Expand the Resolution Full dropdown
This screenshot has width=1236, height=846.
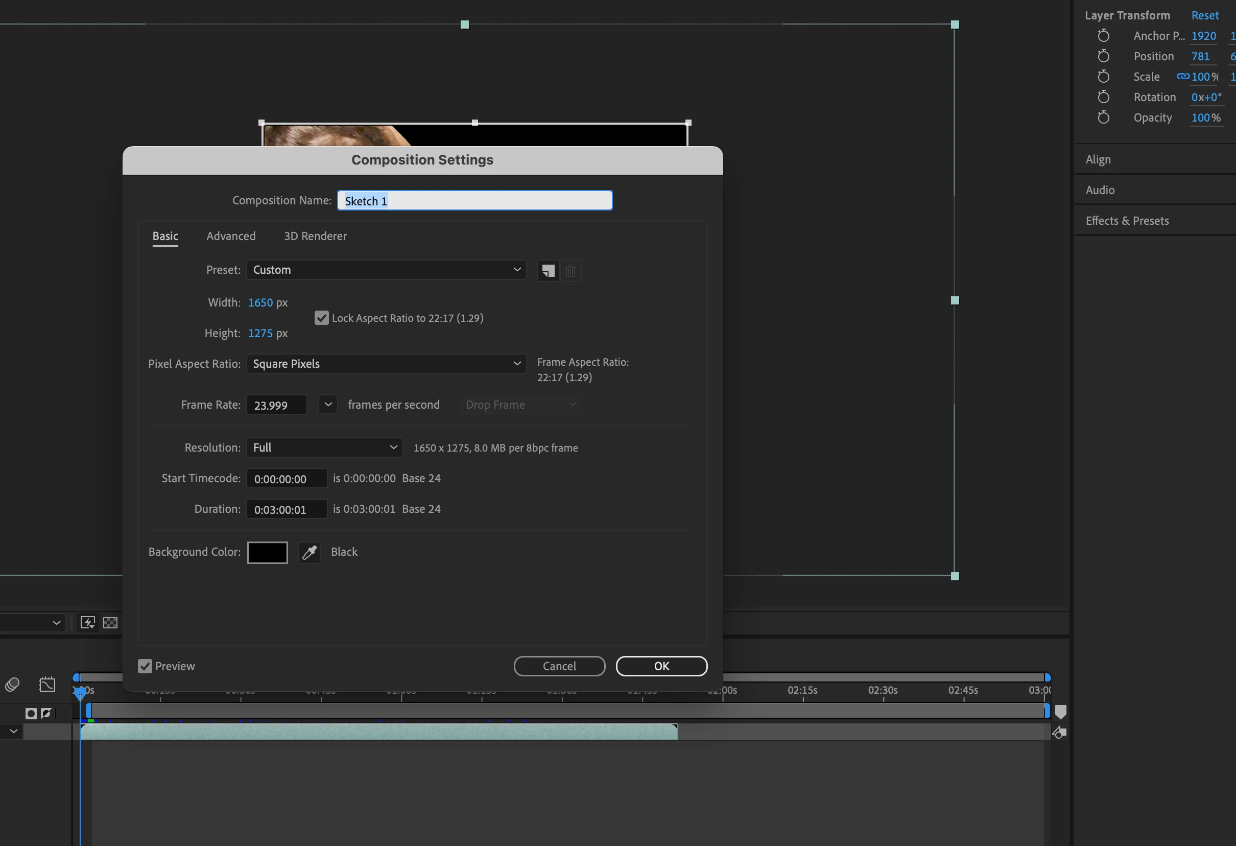point(324,448)
